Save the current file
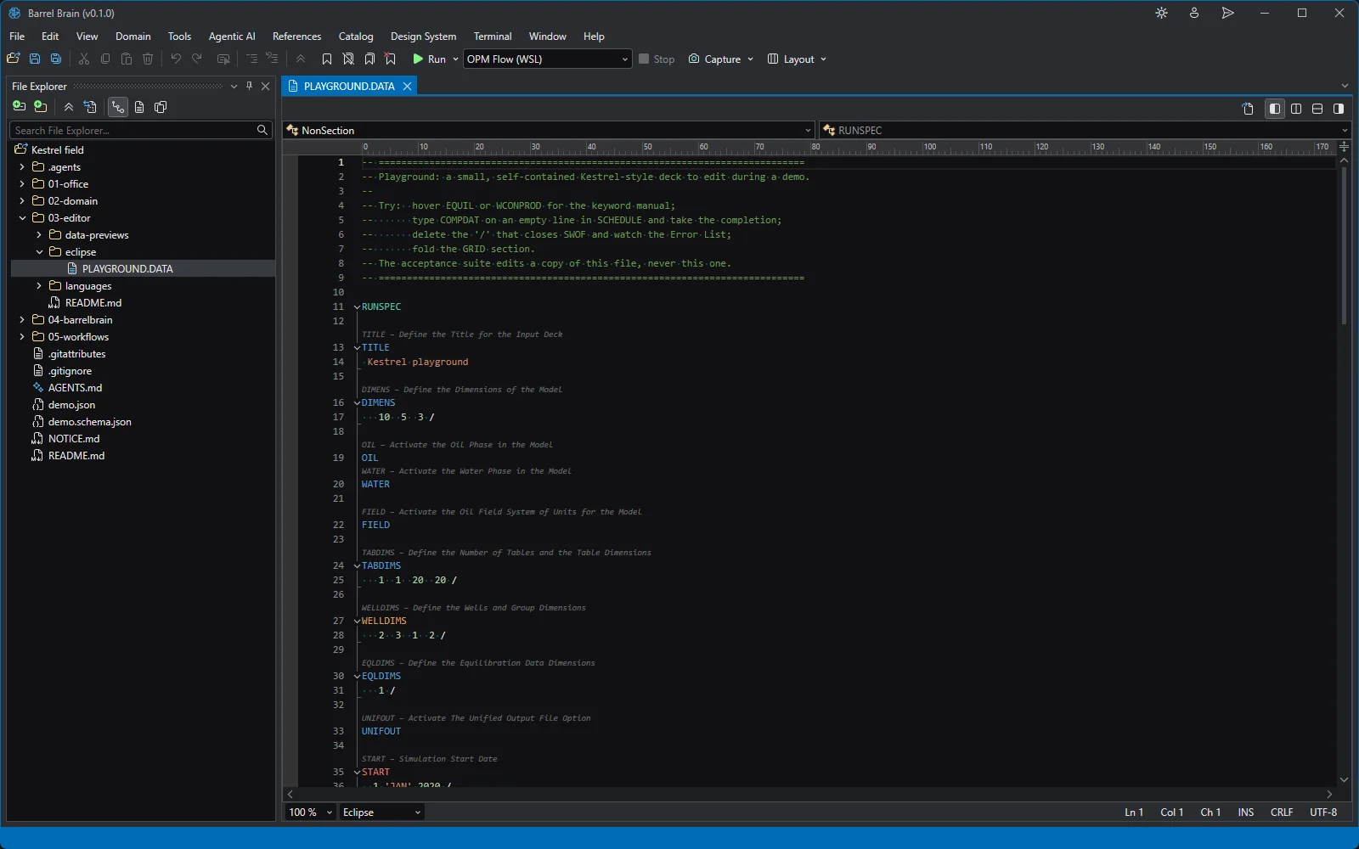Screen dimensions: 1359x849 35,59
